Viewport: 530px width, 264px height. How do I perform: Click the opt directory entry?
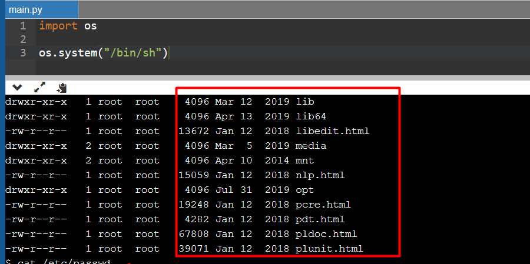(304, 190)
